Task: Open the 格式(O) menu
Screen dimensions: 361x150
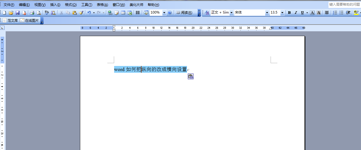Action: (x=71, y=5)
